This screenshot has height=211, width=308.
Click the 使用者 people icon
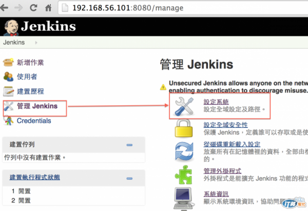click(x=8, y=77)
